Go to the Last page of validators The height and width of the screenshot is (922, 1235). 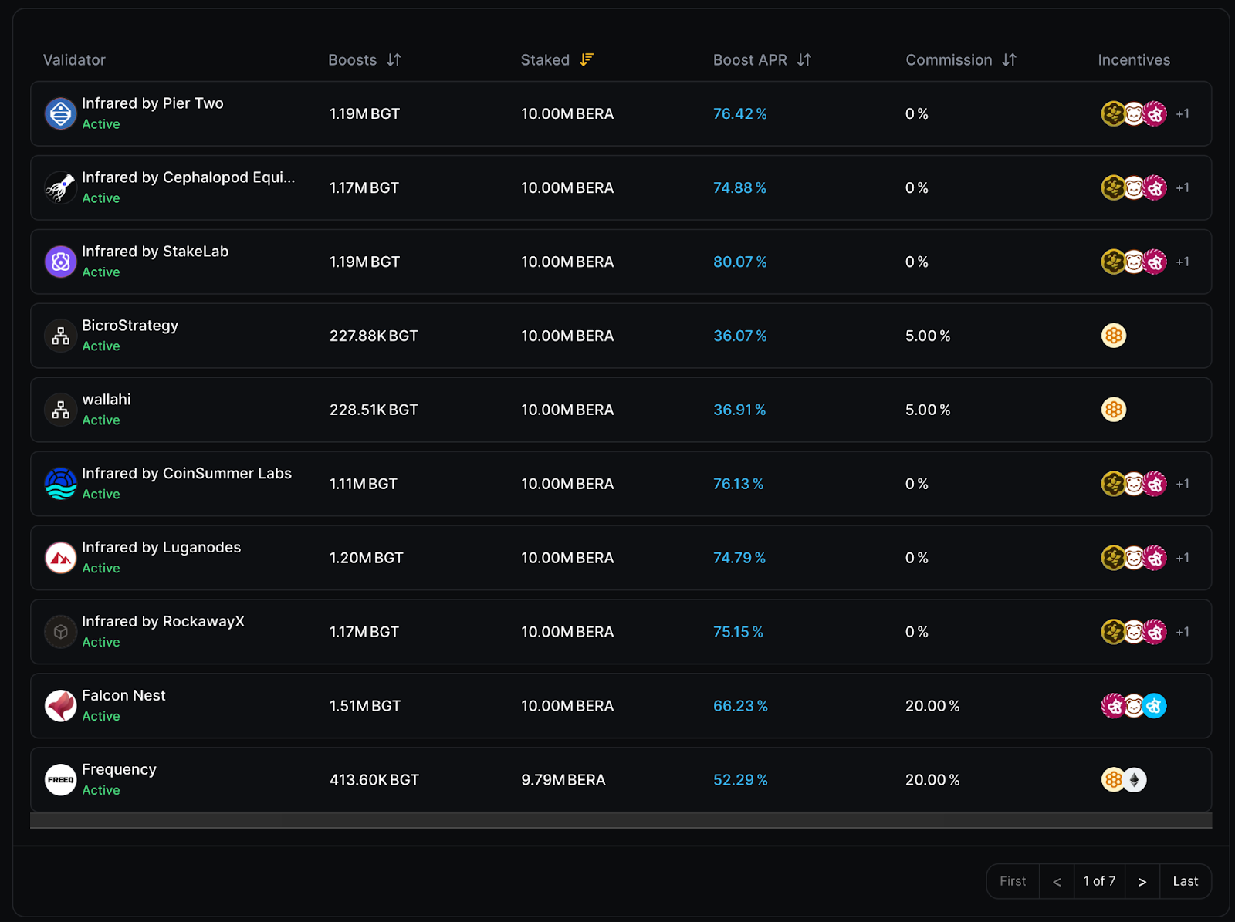pos(1185,880)
